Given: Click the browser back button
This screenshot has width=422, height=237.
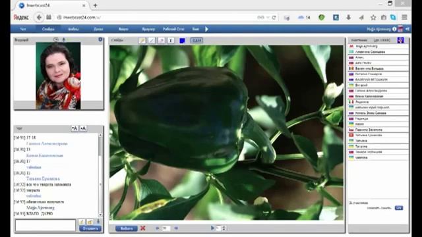Looking at the screenshot, I should (x=39, y=18).
